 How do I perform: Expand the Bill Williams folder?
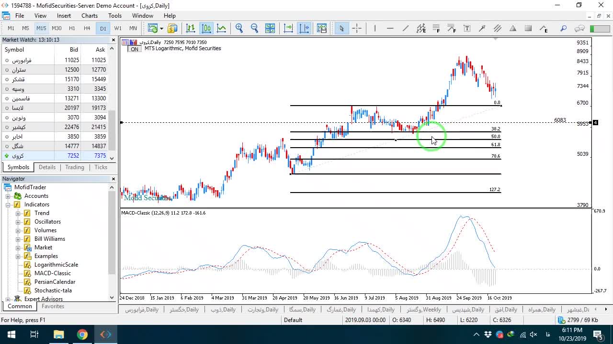pos(18,239)
